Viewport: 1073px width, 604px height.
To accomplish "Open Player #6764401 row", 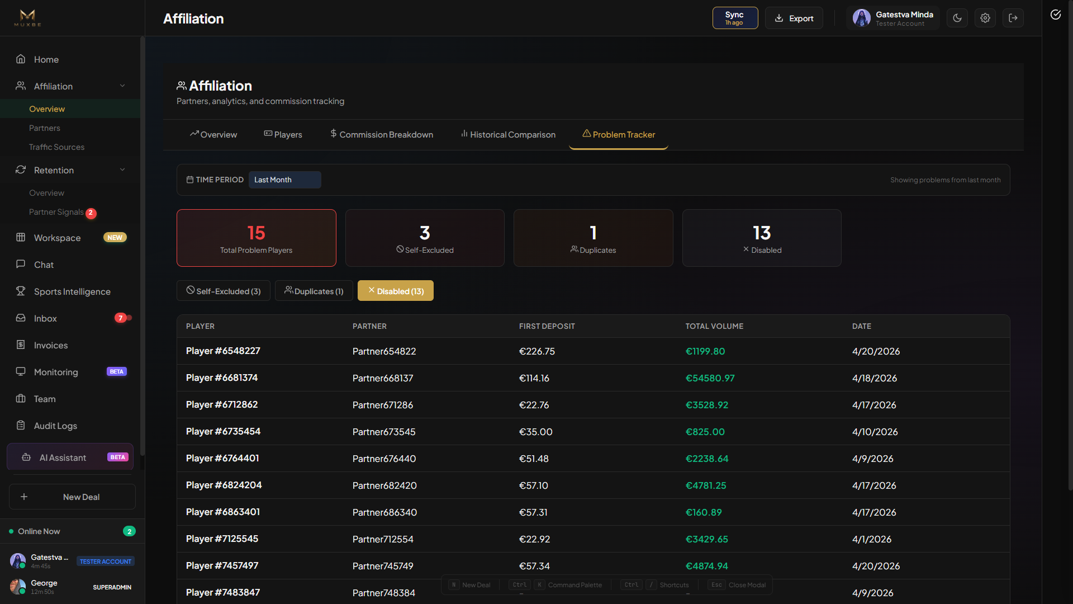I will coord(594,459).
